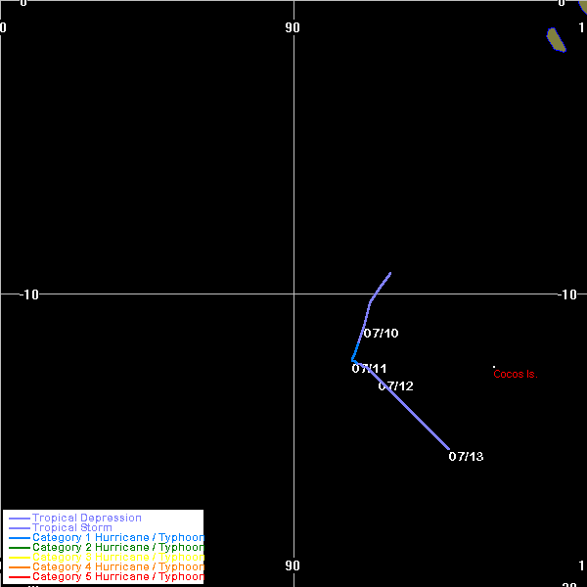Select Category 4 Hurricane / Typhoon legend entry
This screenshot has width=587, height=587.
coord(117,567)
